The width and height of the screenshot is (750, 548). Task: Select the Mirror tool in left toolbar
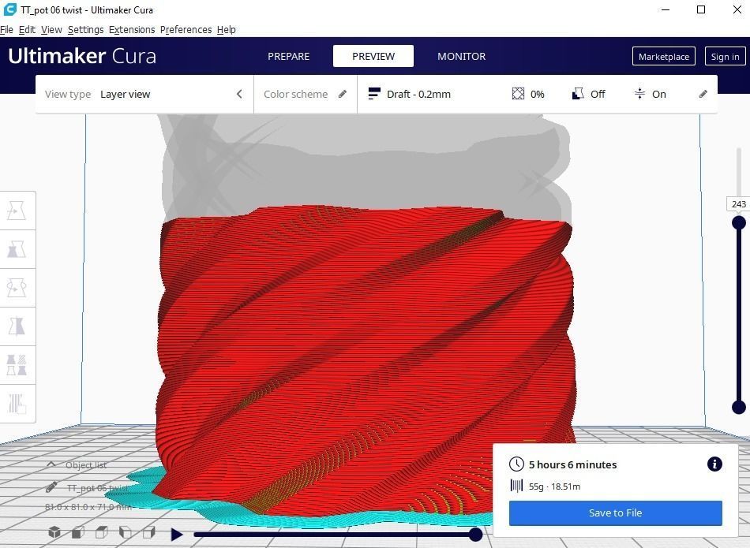(x=17, y=326)
